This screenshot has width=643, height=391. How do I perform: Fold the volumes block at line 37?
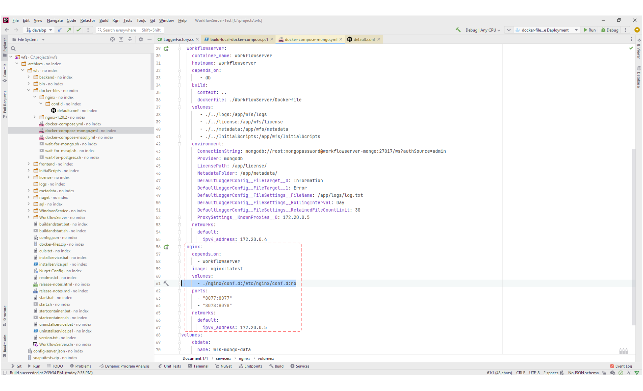179,107
